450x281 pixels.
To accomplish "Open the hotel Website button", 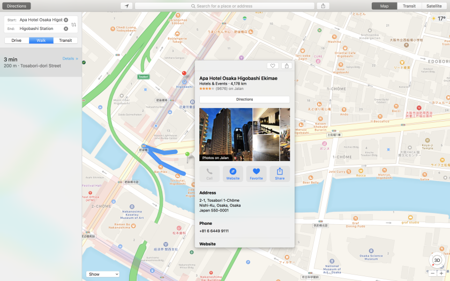I will tap(232, 174).
